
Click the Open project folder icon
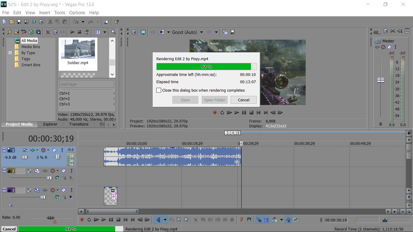(x=12, y=22)
